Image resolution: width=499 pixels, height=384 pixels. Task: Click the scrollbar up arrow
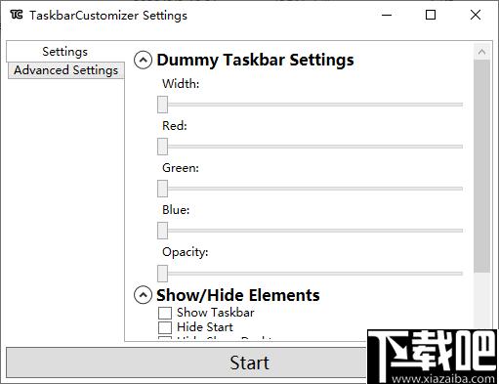[x=482, y=52]
